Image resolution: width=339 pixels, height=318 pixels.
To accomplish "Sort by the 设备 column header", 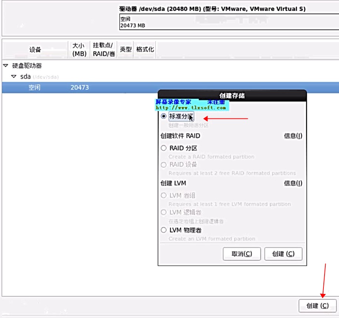I will pos(35,50).
